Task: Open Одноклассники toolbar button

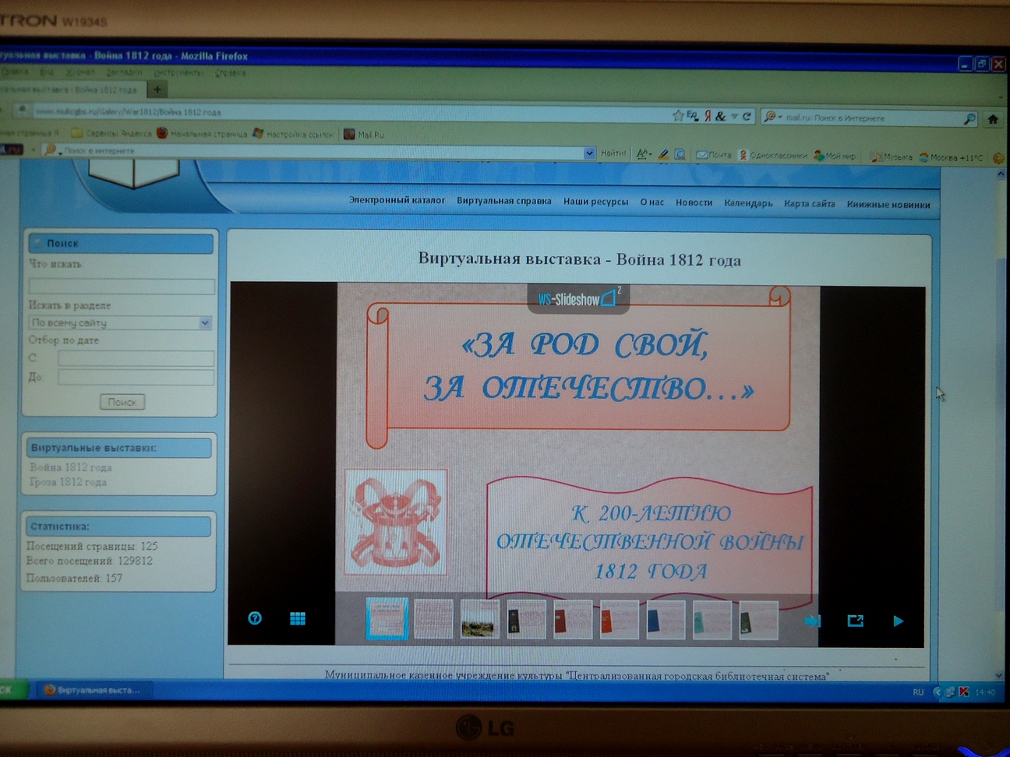Action: (773, 156)
